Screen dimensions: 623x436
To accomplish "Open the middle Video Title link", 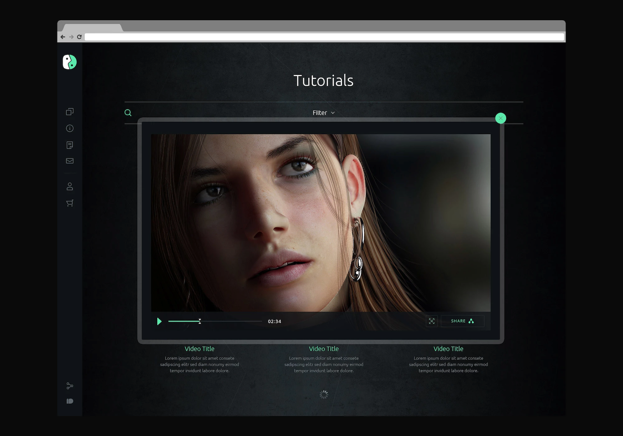I will click(324, 349).
